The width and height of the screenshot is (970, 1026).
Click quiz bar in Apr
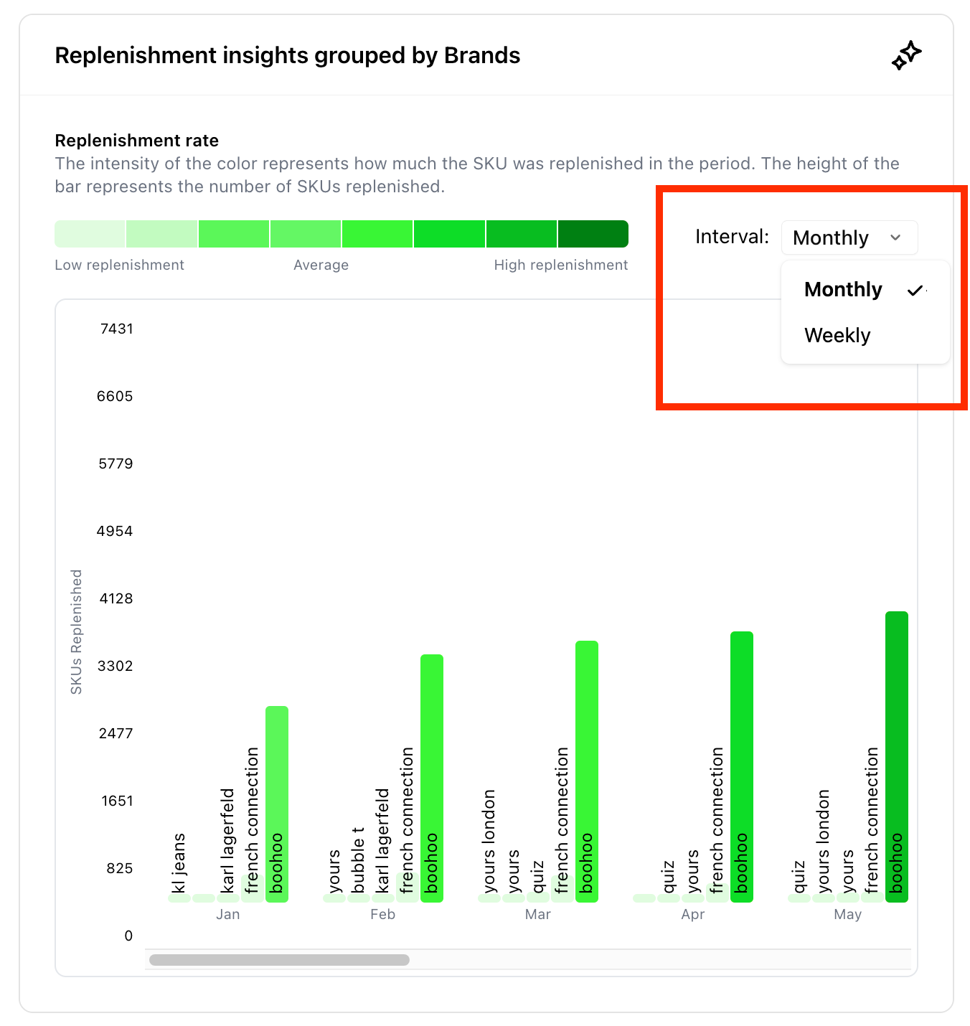(669, 898)
